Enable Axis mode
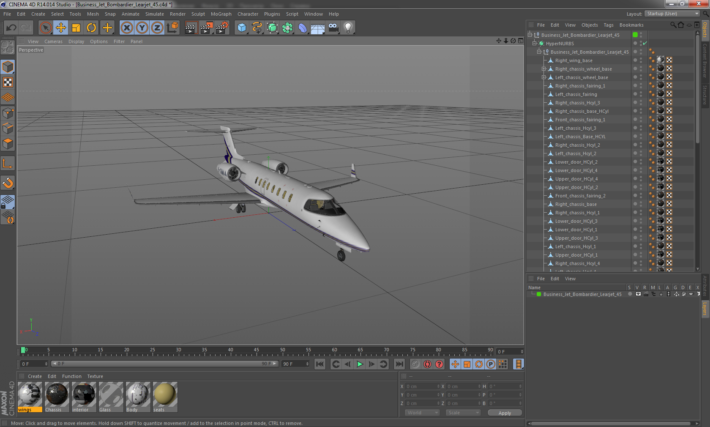Image resolution: width=710 pixels, height=427 pixels. [x=8, y=164]
